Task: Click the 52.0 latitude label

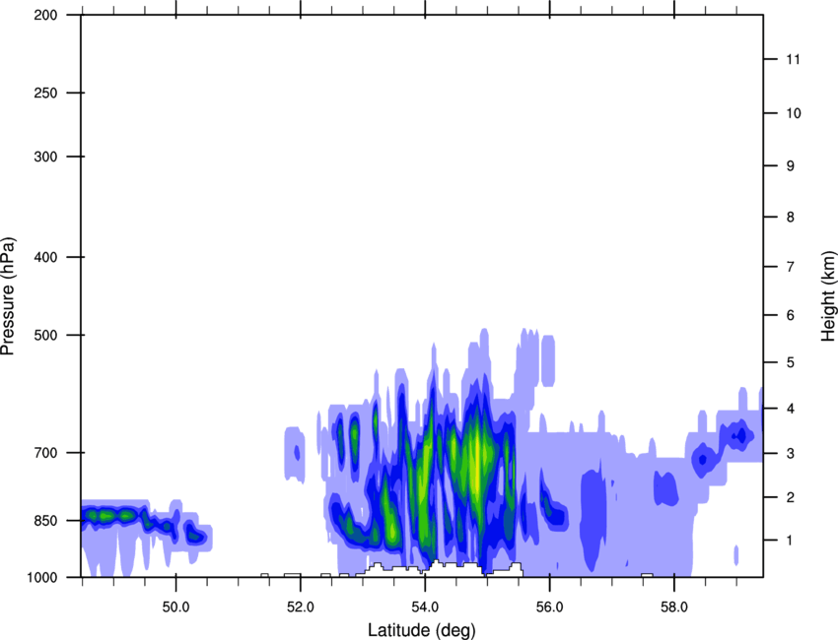Action: click(301, 608)
